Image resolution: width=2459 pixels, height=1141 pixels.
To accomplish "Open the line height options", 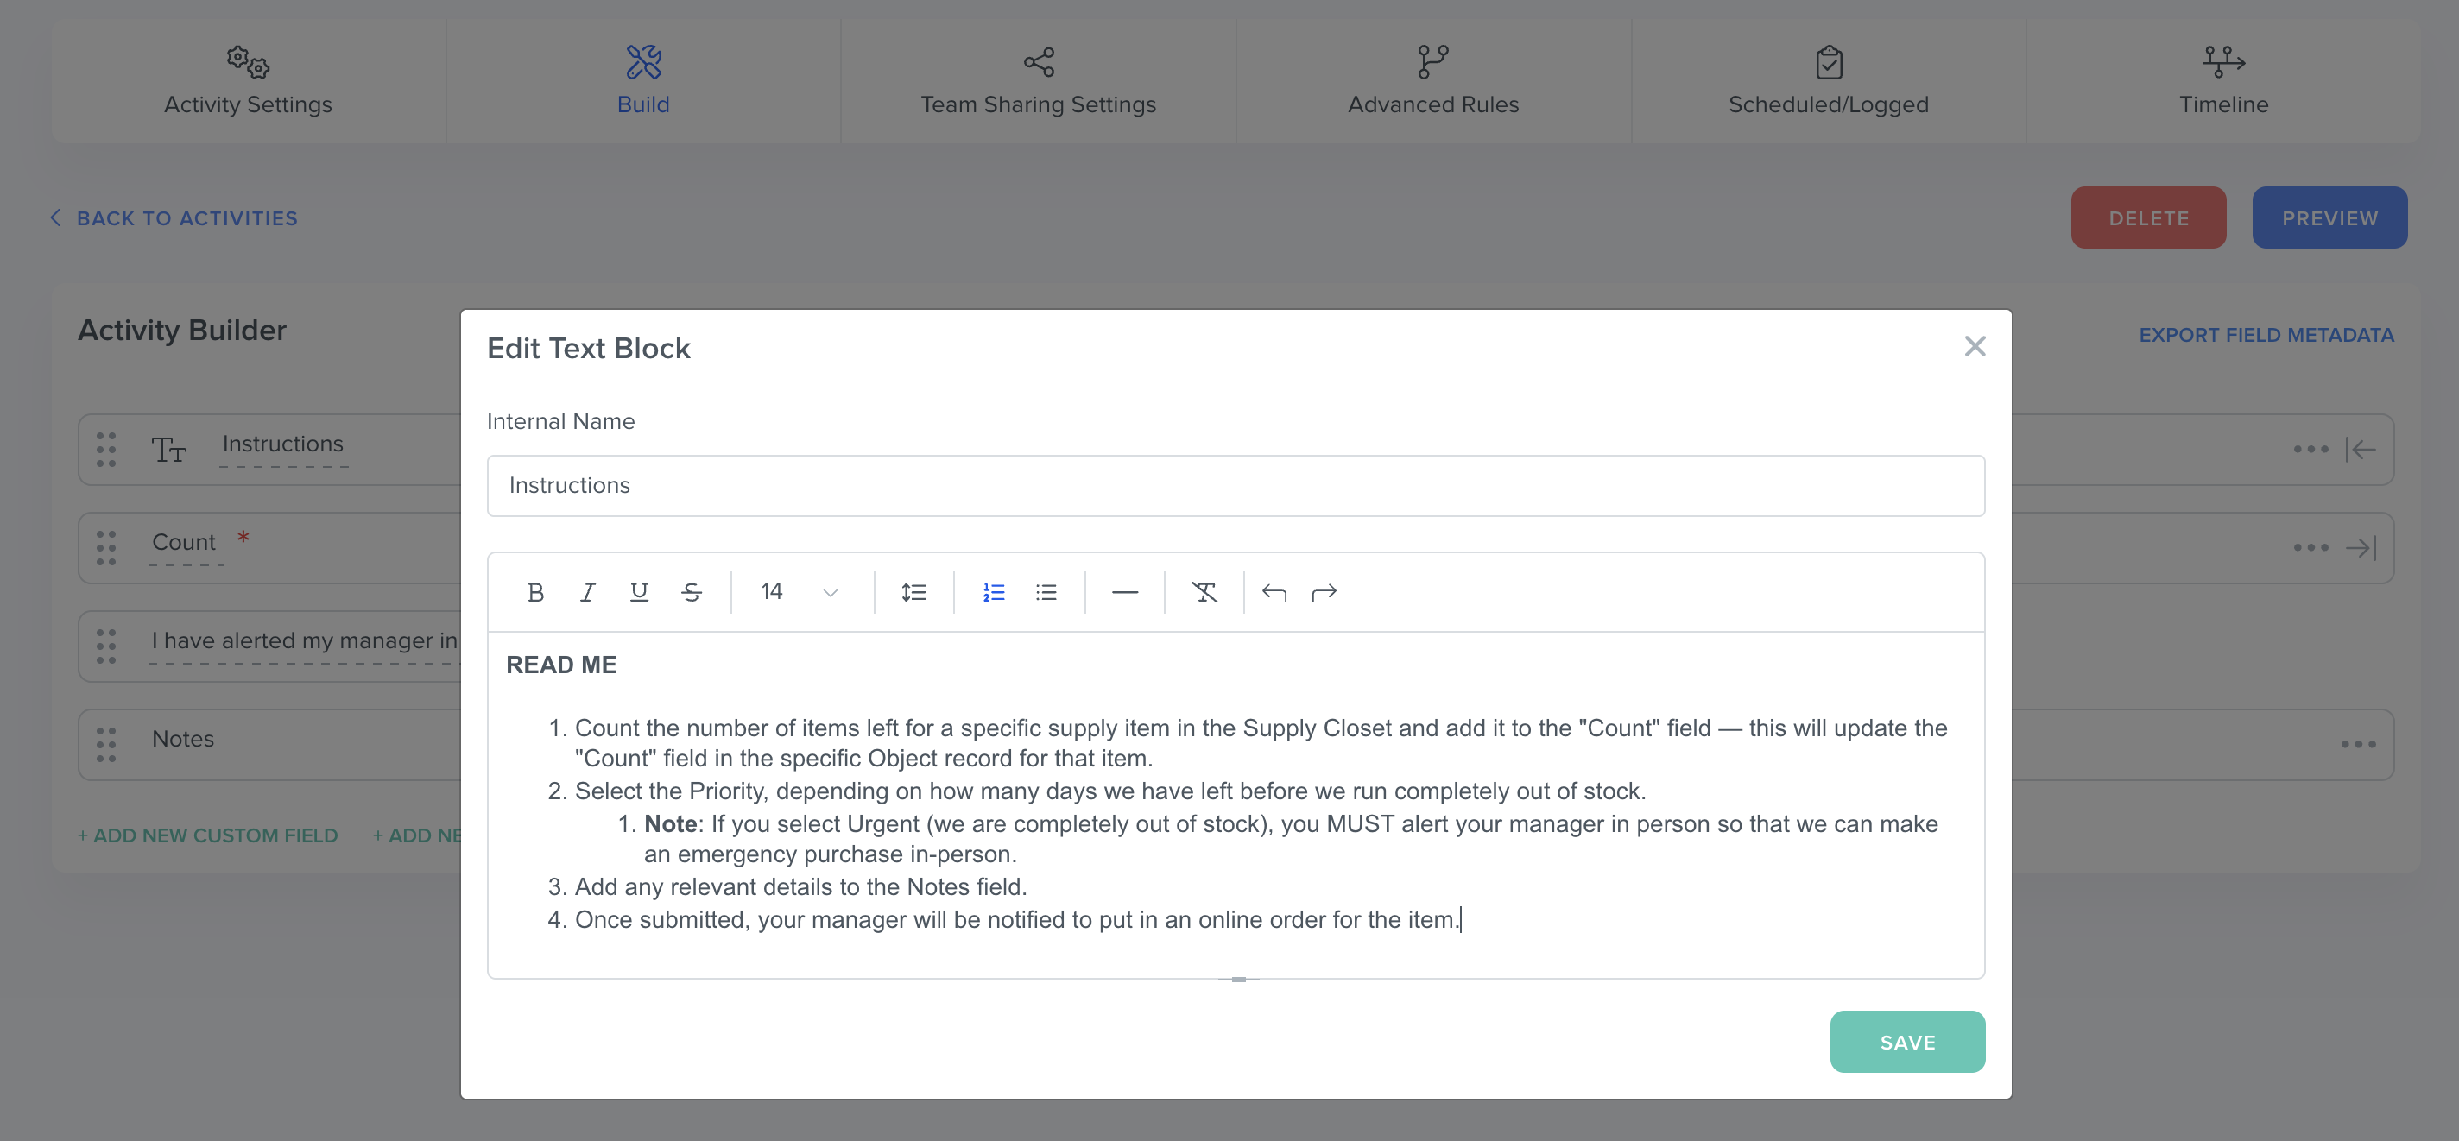I will (913, 592).
